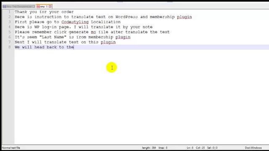Close the New Text Document.txt tab

(34, 7)
